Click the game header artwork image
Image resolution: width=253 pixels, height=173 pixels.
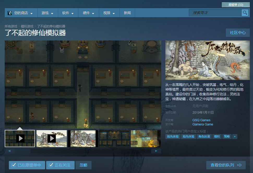click(208, 60)
